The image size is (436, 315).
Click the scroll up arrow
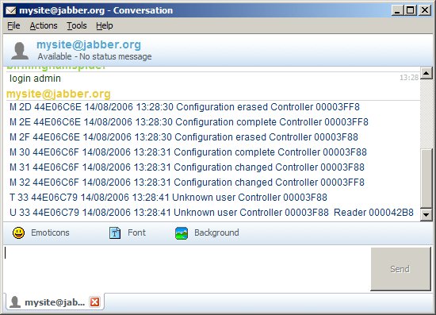coord(426,73)
